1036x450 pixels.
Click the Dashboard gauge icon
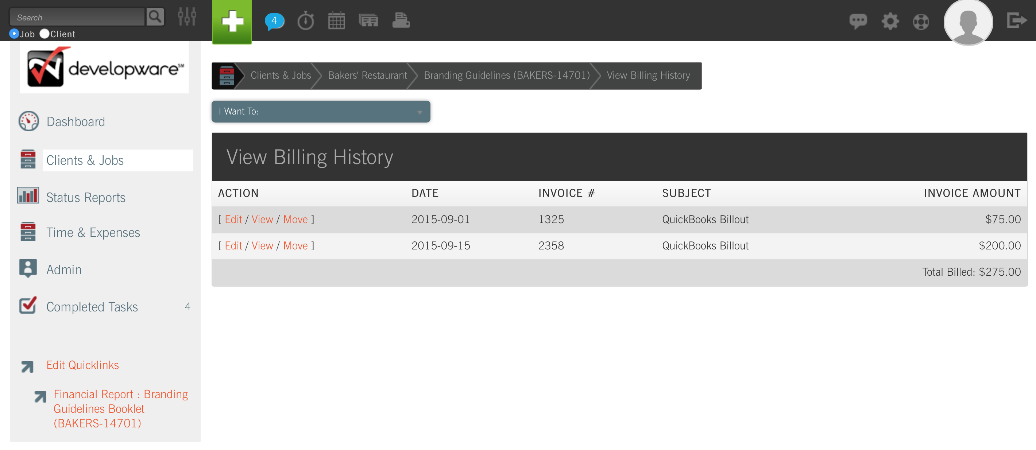[28, 121]
